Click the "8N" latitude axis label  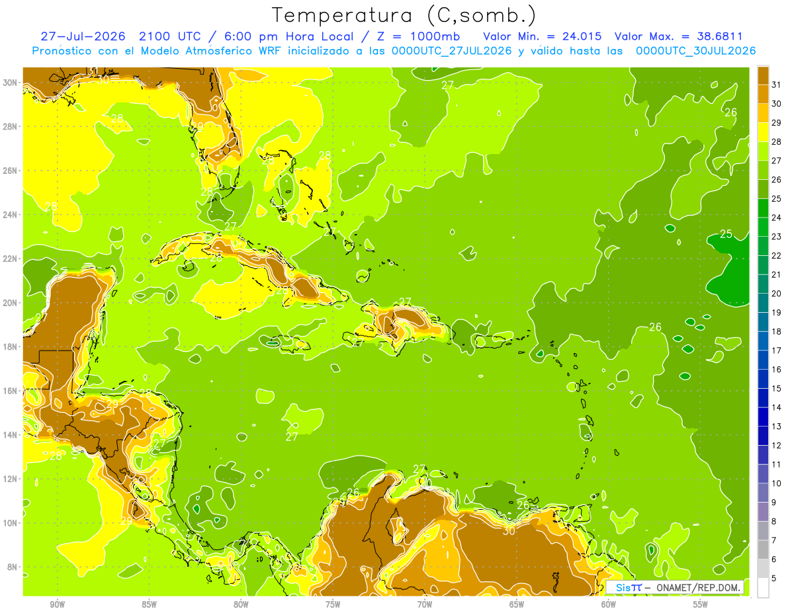click(13, 567)
